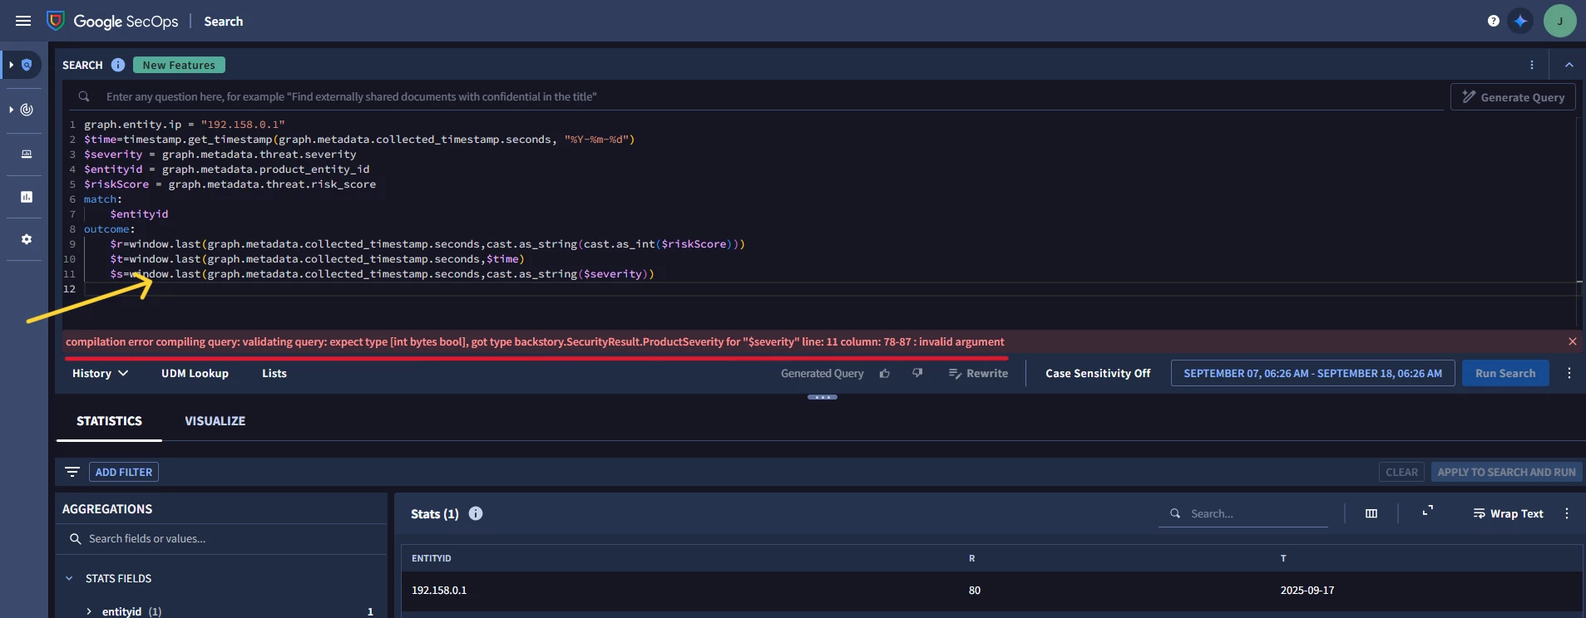Collapse the STATS FIELDS section
Screen dimensions: 1586x618
[69, 578]
